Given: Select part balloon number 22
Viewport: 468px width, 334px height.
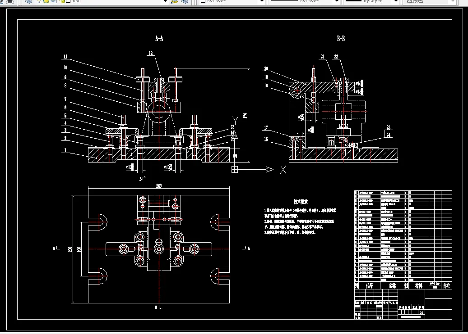Looking at the screenshot, I should click(336, 57).
